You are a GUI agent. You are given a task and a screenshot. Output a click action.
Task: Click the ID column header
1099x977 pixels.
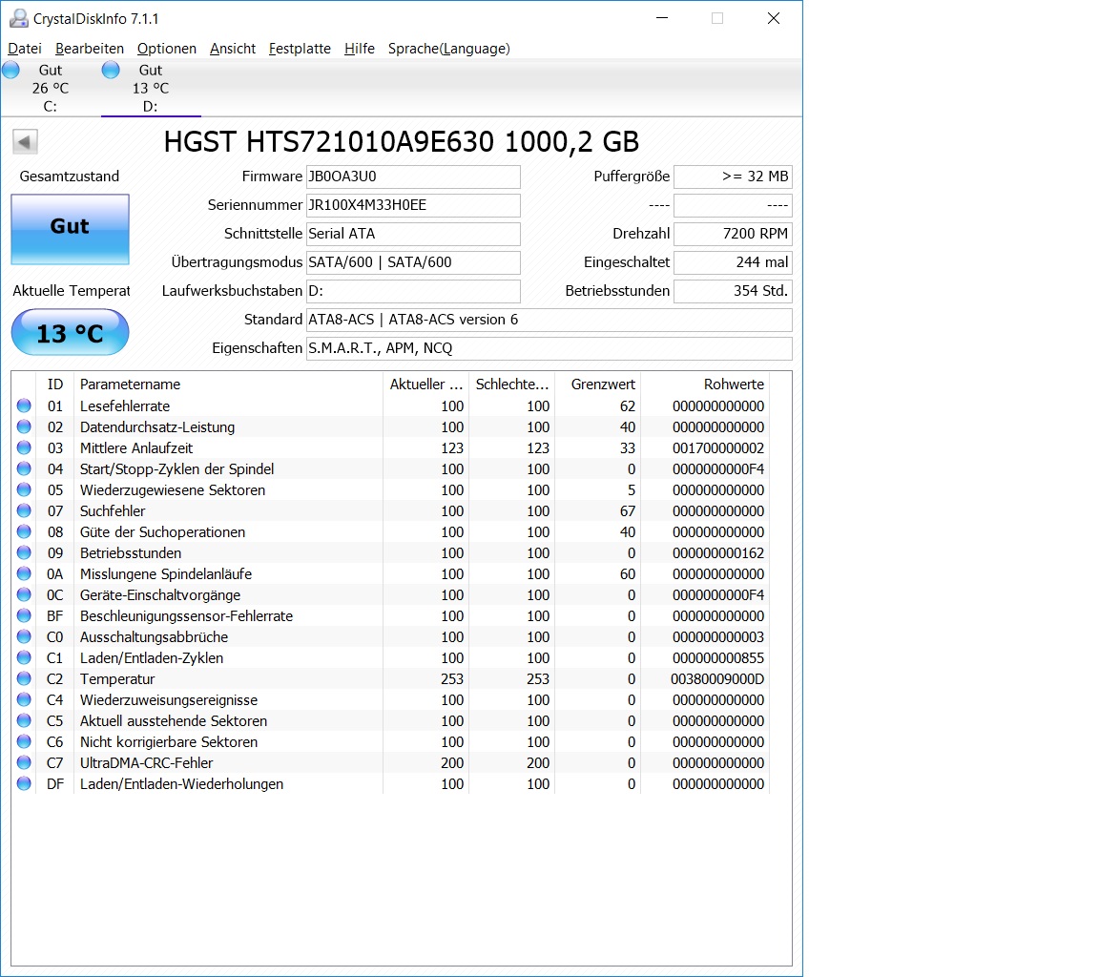click(54, 385)
